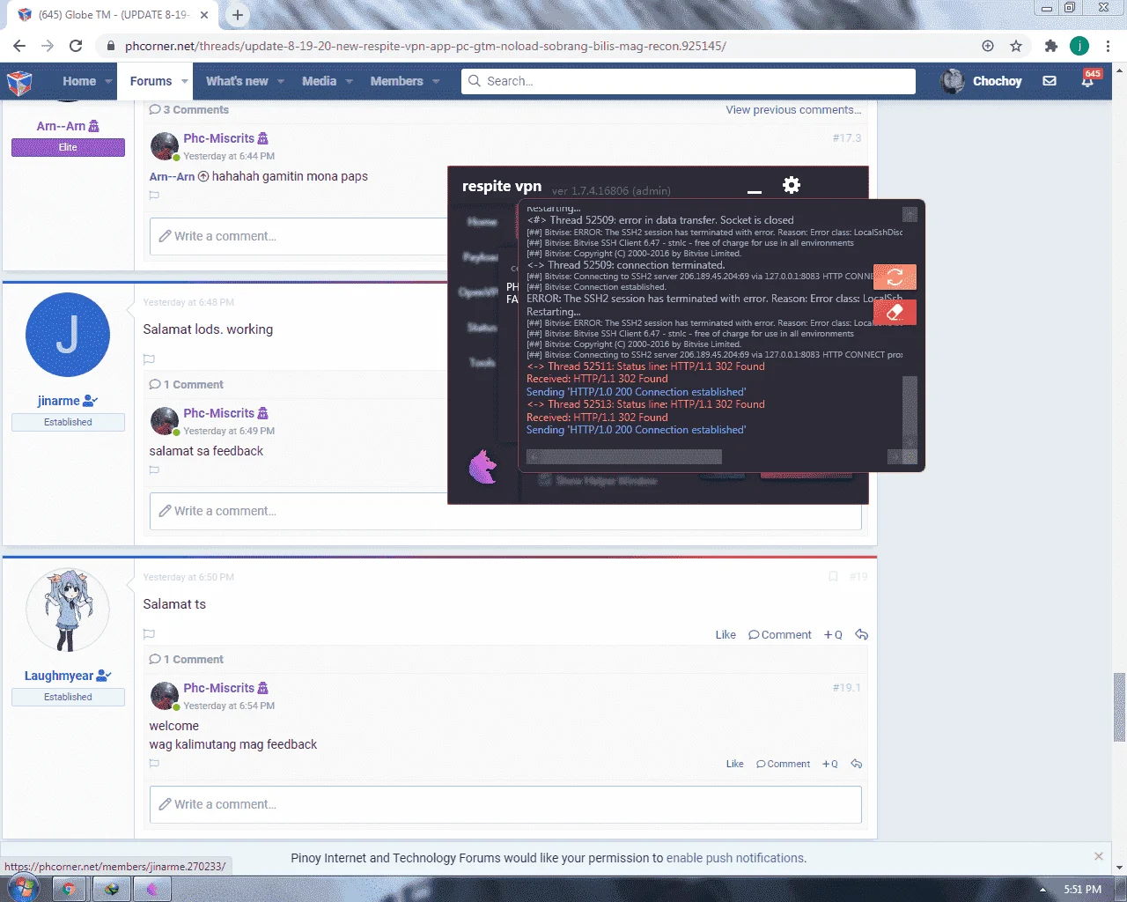Open the alerts bell showing 645

(1089, 80)
